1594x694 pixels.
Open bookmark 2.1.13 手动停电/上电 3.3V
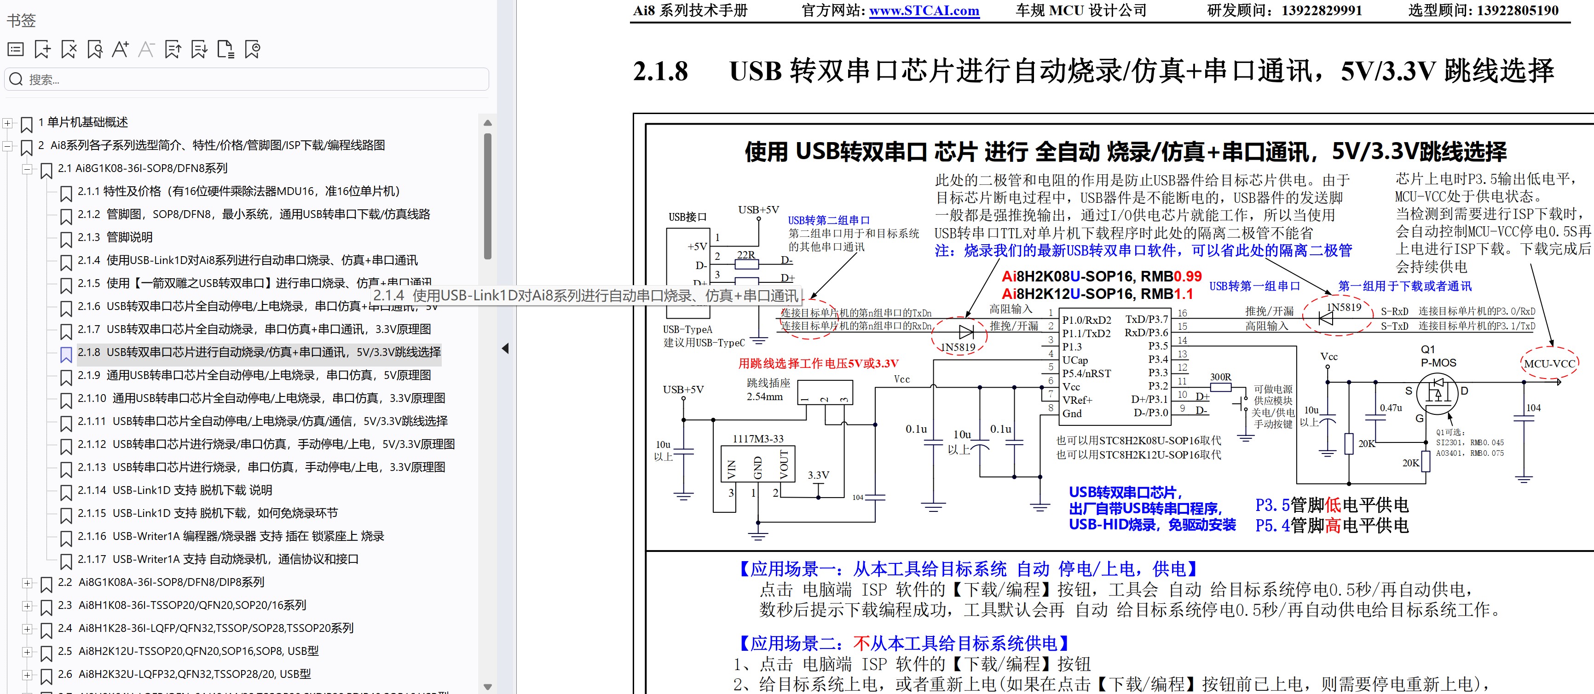(x=261, y=467)
